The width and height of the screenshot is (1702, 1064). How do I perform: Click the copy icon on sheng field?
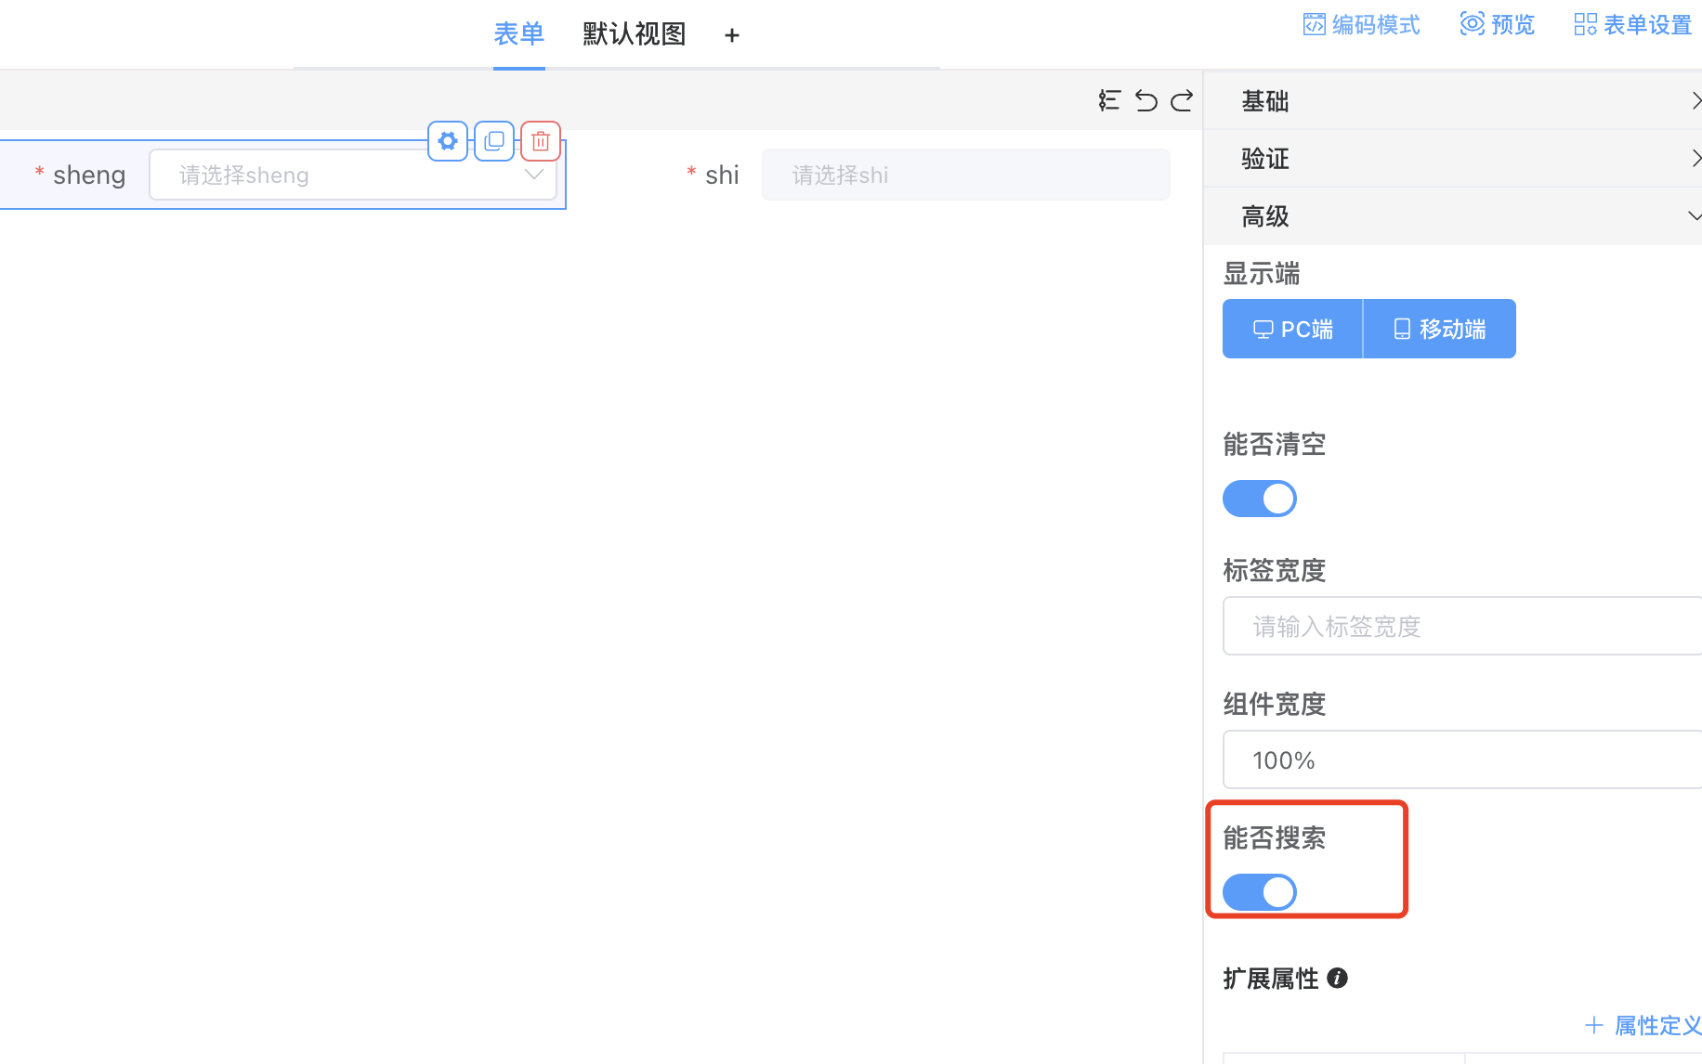coord(494,141)
